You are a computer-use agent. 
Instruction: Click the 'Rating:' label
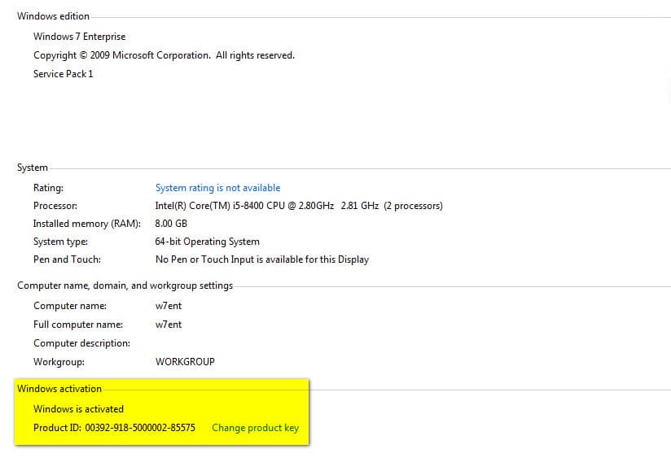(48, 188)
